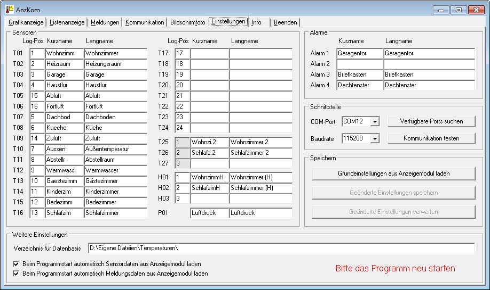Screen dimensions: 490x290
Task: Click the database directory path field
Action: point(281,248)
